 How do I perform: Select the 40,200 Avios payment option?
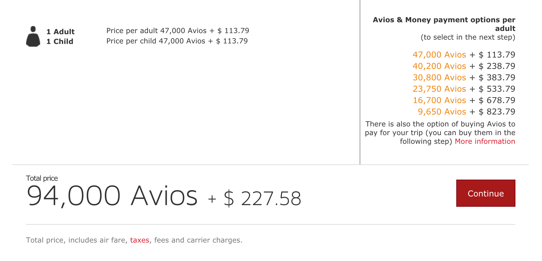click(x=439, y=66)
